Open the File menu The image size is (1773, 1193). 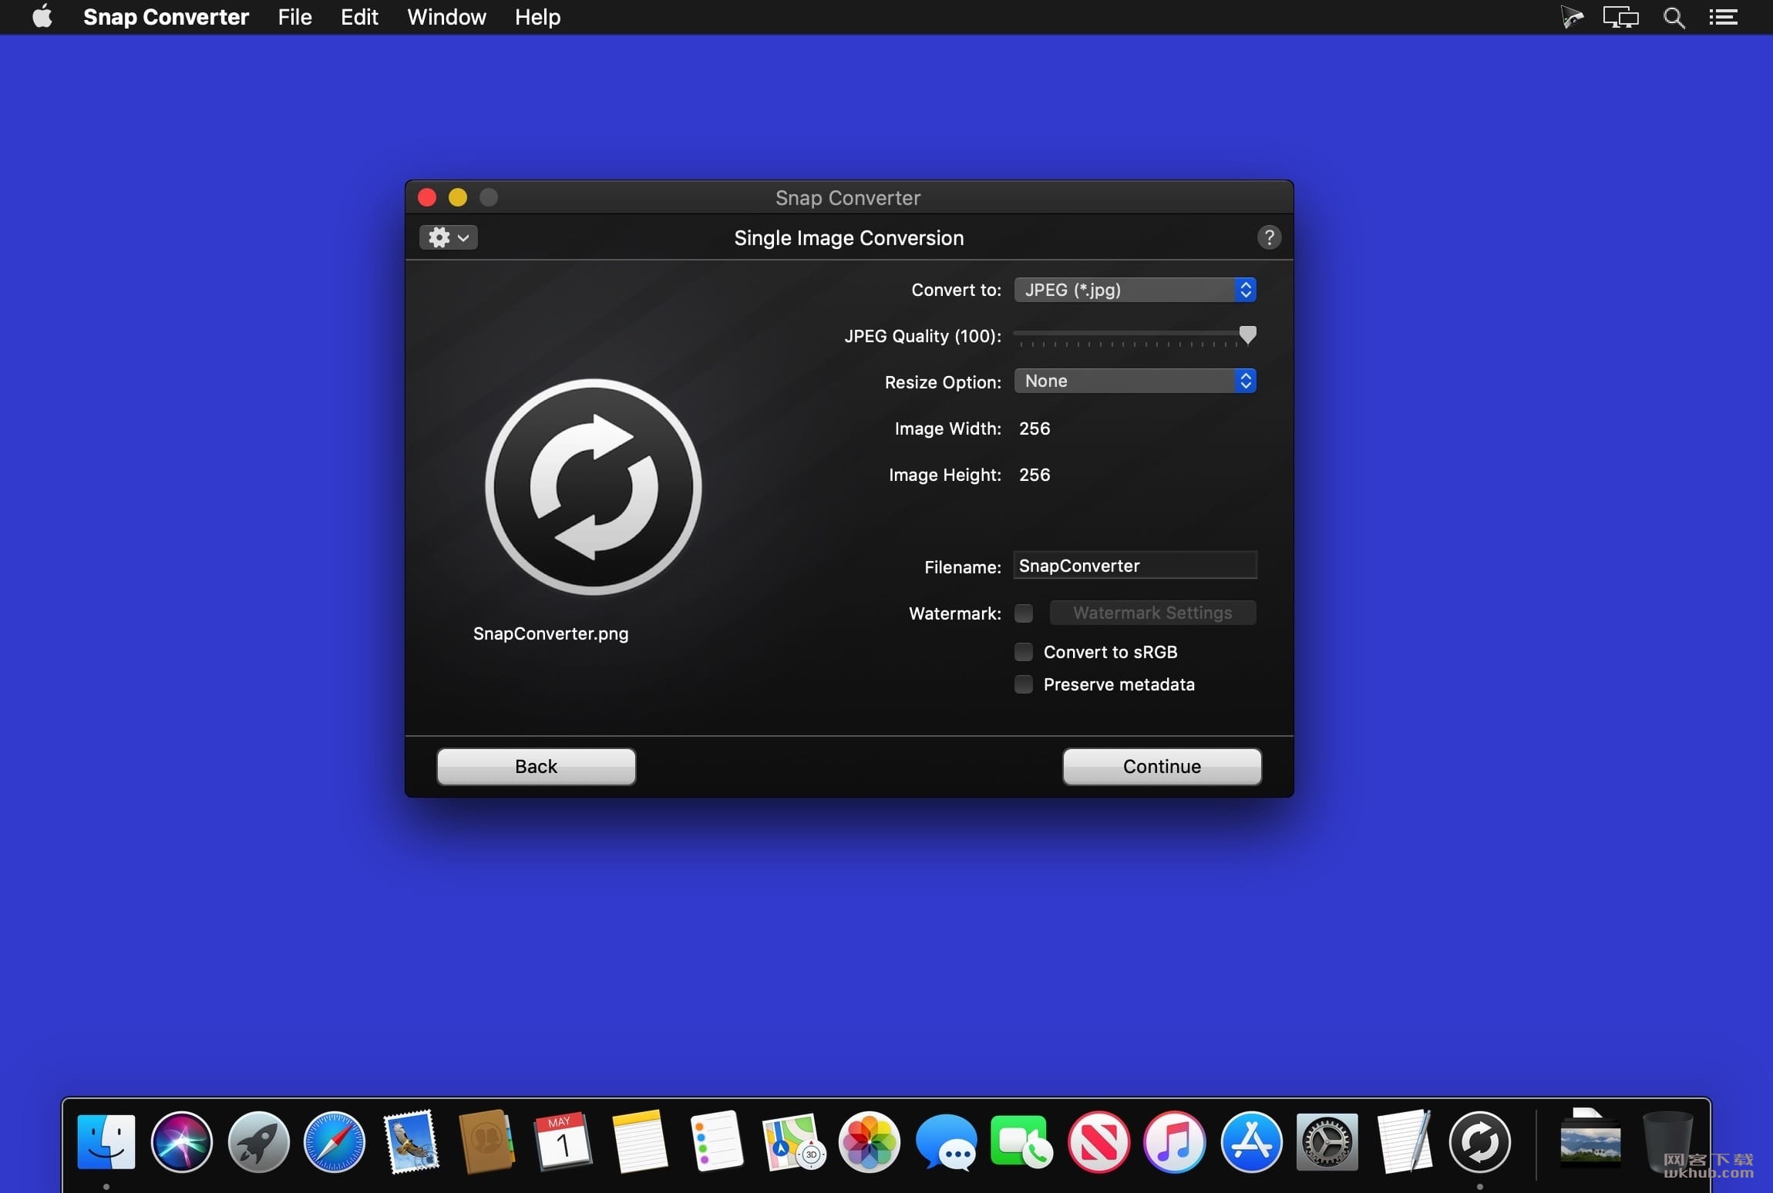click(x=294, y=17)
